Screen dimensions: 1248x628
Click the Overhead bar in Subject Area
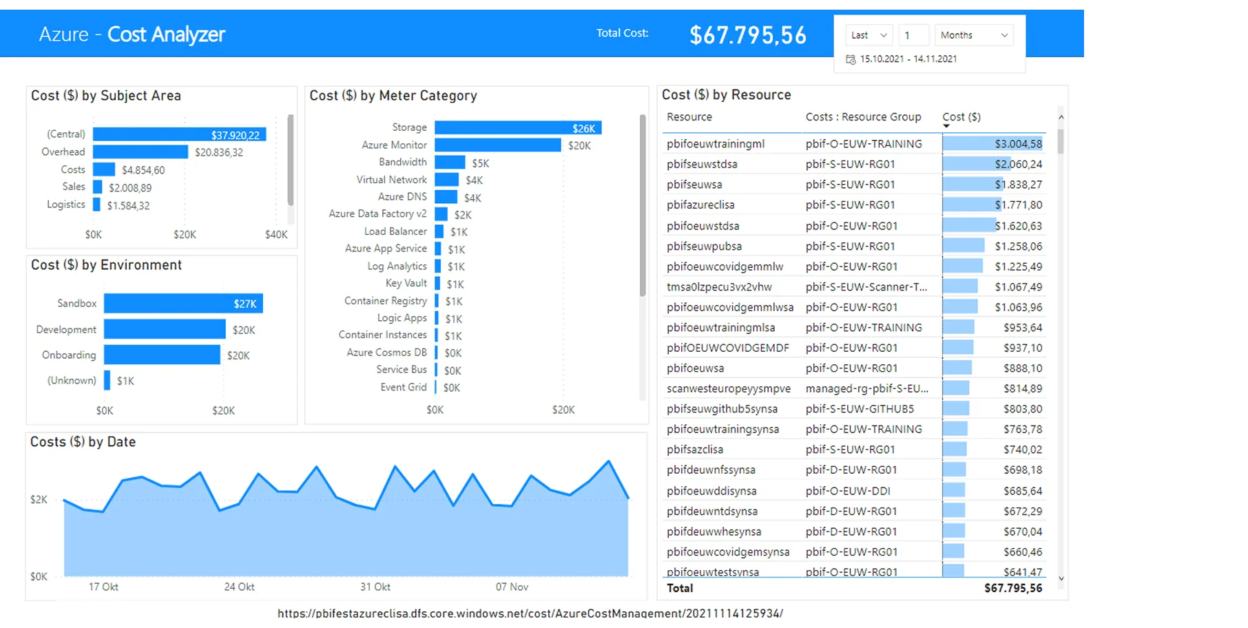(x=141, y=152)
